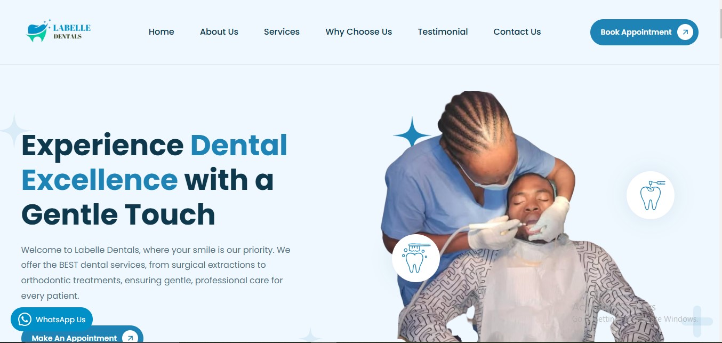Click the toothbrush and tooth circle icon

tap(416, 258)
